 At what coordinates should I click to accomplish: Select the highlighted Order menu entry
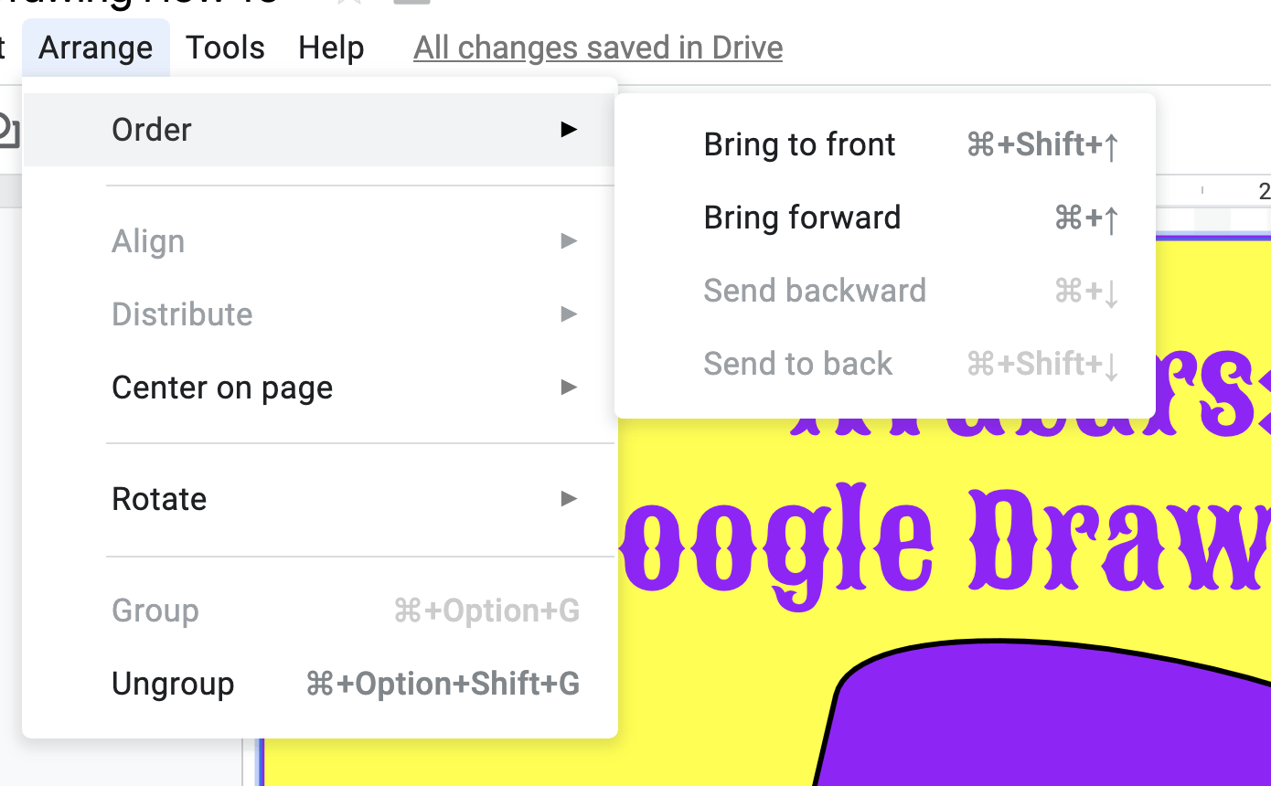320,130
